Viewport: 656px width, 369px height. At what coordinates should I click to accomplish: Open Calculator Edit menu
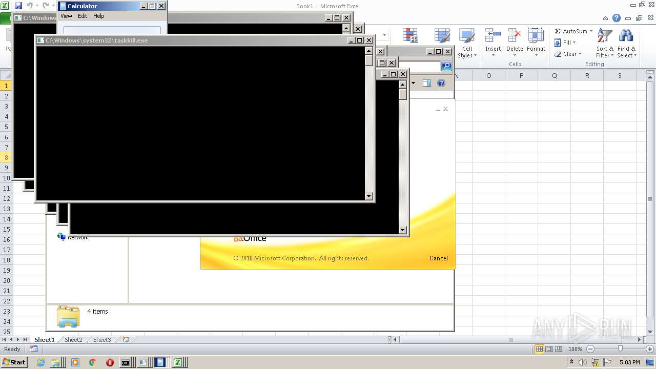point(83,16)
